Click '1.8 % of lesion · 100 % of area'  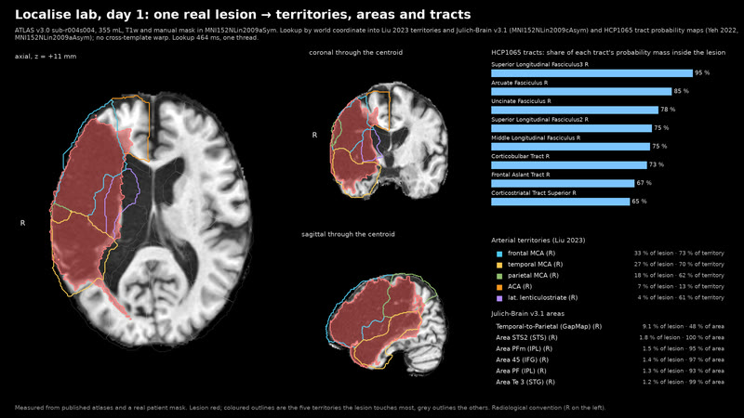tap(682, 338)
